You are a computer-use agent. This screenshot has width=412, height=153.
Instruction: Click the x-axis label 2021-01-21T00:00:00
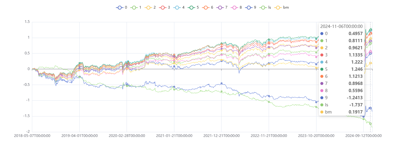tap(174, 136)
